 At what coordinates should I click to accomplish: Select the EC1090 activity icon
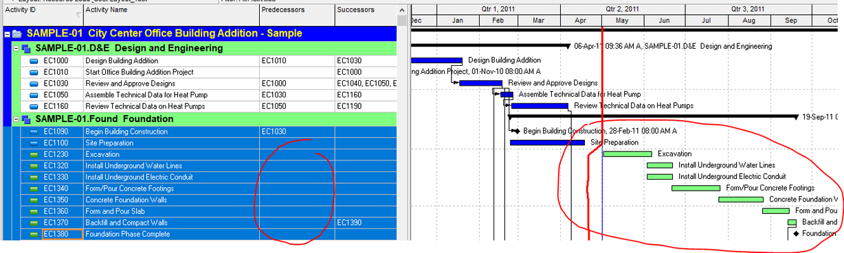(x=34, y=131)
